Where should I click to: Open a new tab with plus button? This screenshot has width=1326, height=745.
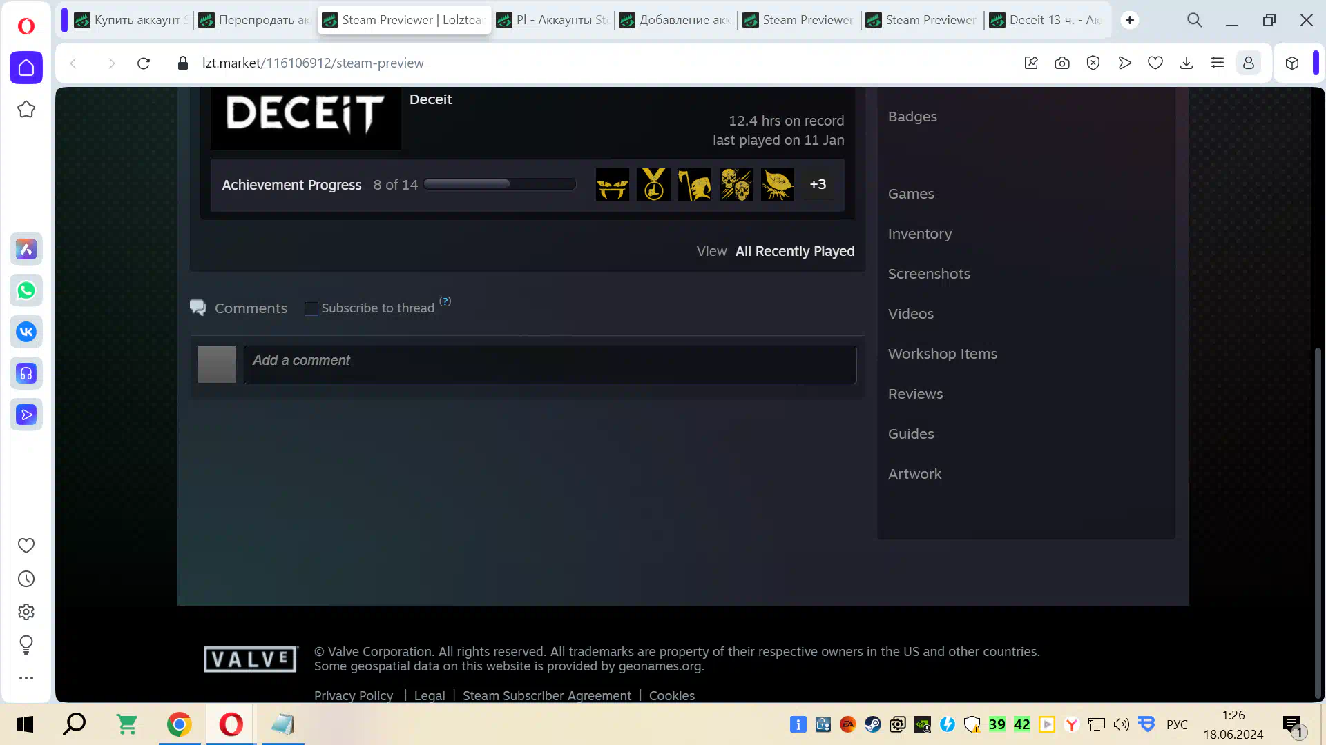(x=1130, y=20)
